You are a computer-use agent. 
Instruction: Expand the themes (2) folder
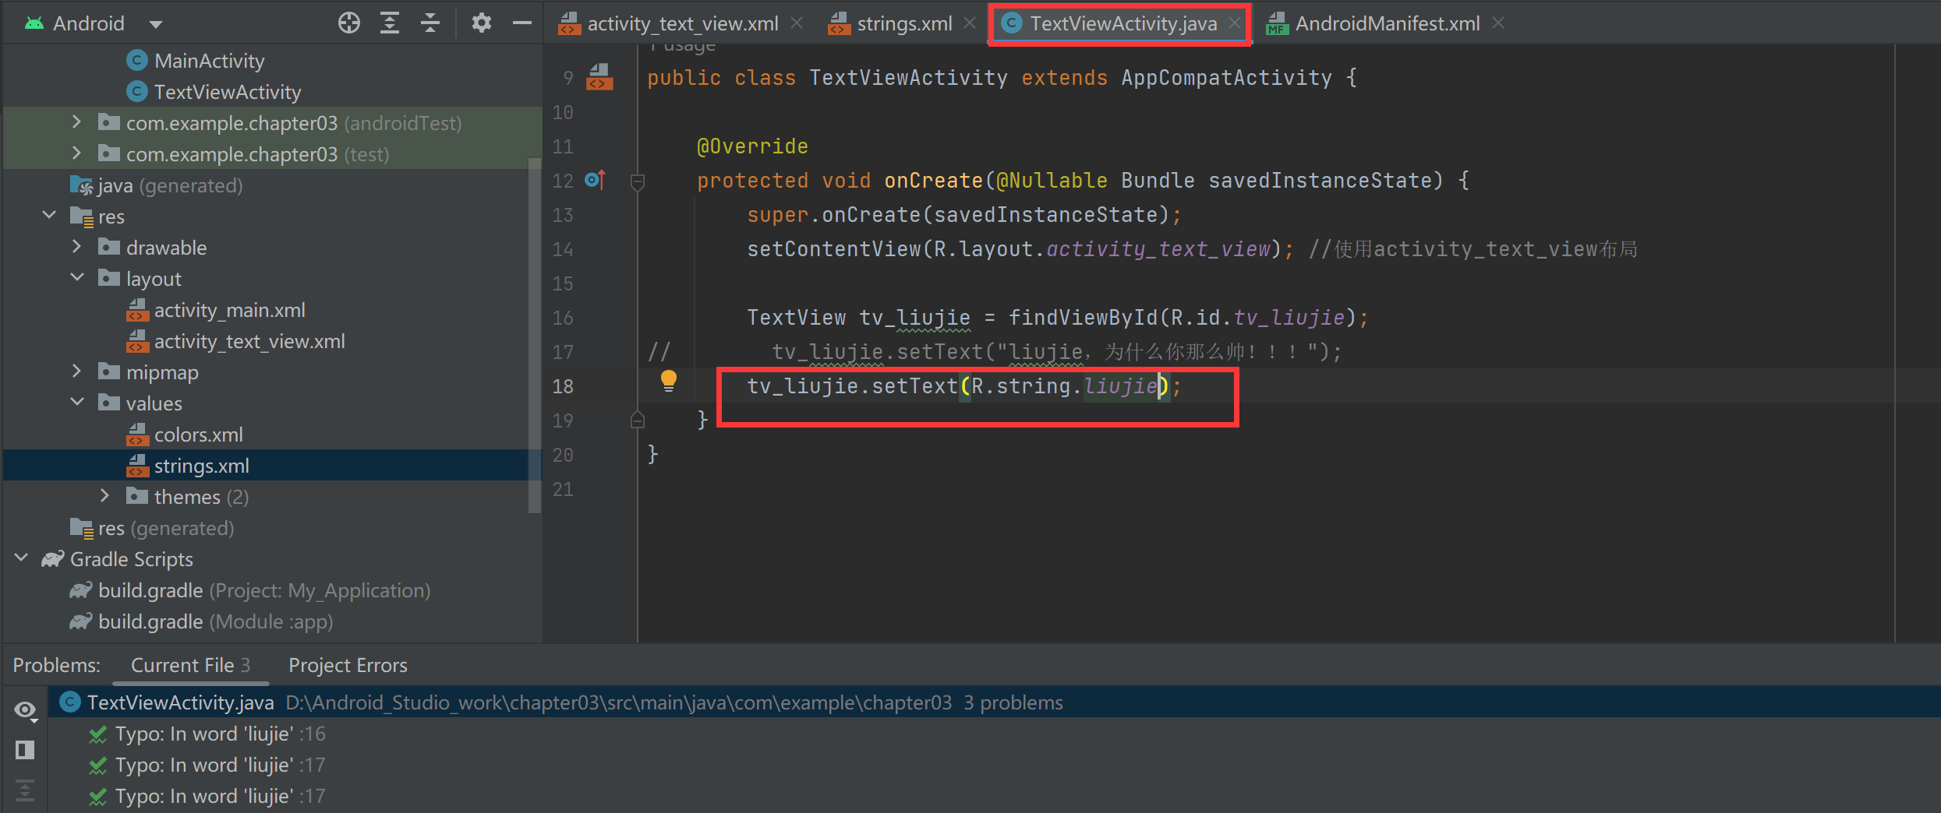click(x=104, y=496)
